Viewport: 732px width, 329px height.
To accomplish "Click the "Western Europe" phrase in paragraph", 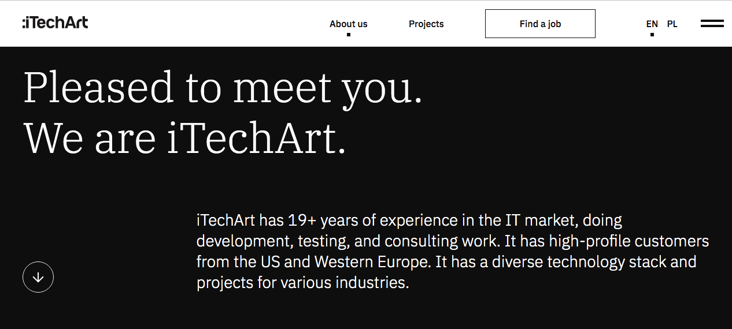I will [372, 262].
